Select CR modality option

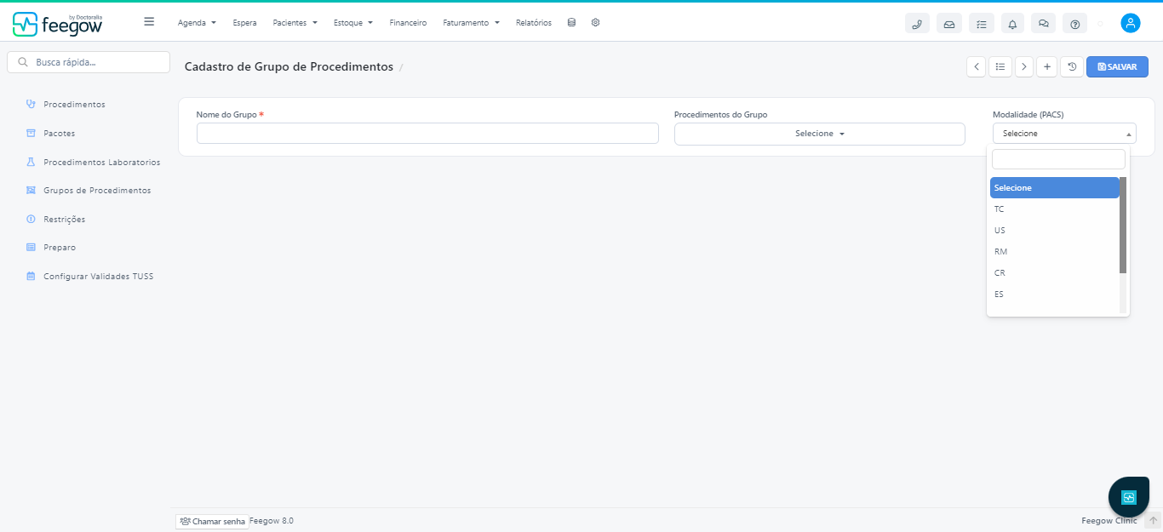tap(1054, 272)
